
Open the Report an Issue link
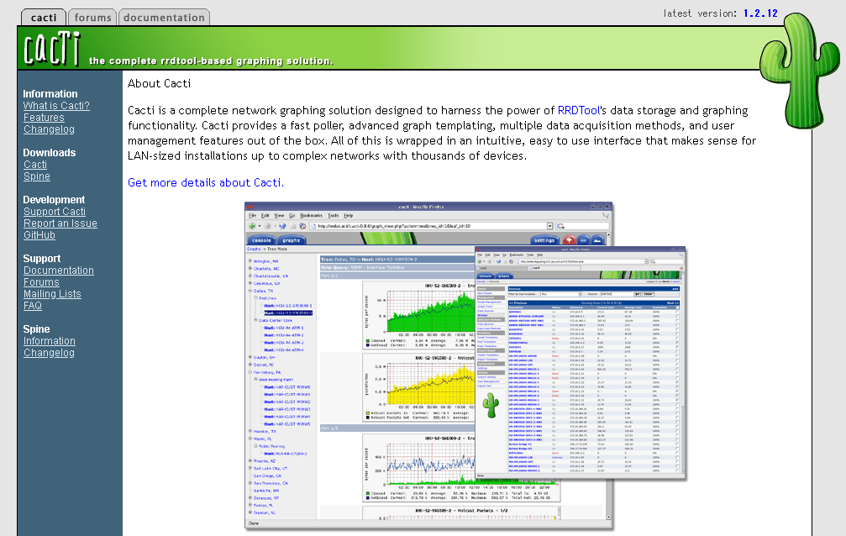(x=60, y=223)
